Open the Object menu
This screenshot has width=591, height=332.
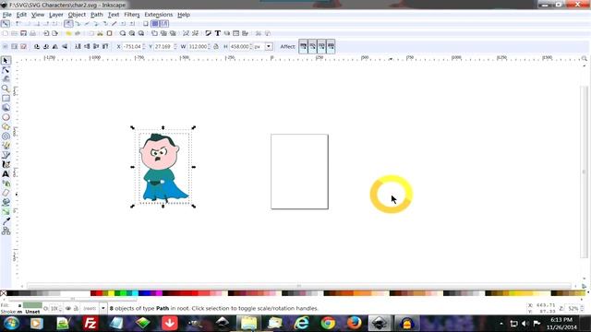[77, 15]
